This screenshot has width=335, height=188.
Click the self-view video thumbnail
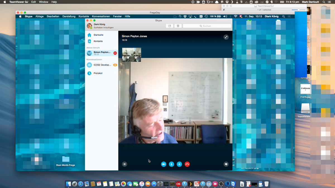pyautogui.click(x=131, y=55)
